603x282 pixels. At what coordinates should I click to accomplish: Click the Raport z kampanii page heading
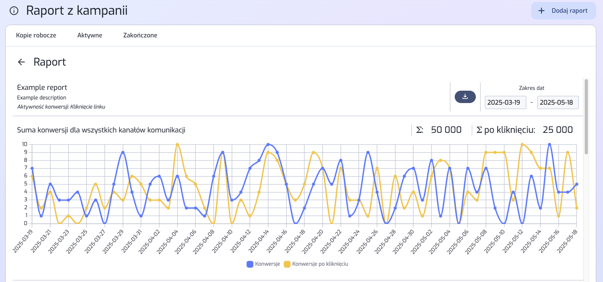(x=77, y=11)
